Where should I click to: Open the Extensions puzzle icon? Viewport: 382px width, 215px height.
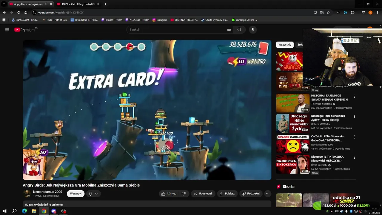point(352,13)
